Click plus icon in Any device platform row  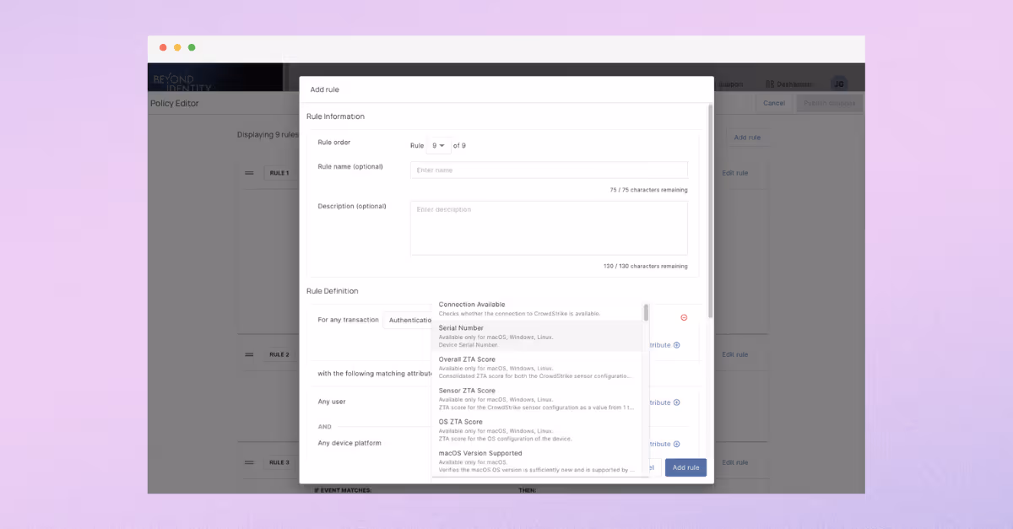coord(676,444)
